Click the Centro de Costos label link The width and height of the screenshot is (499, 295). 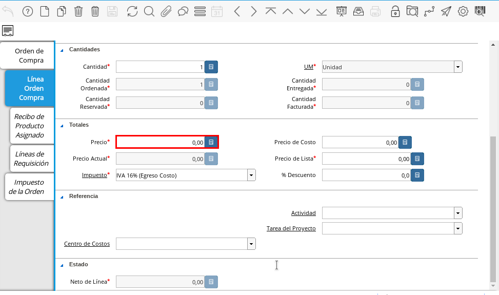pos(87,244)
